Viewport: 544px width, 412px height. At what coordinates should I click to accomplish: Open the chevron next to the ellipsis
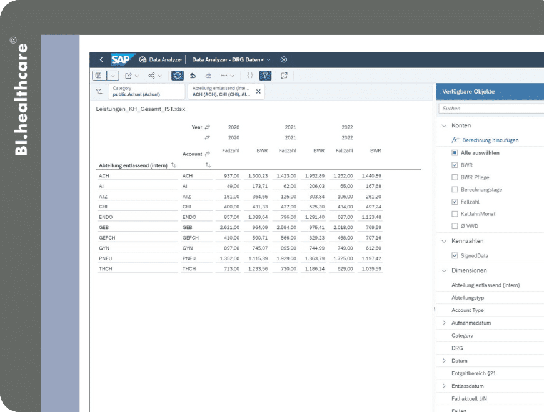(x=232, y=76)
